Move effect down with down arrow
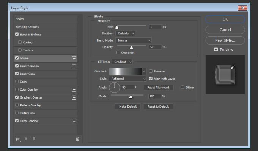Viewport: 258px width, 151px height. point(34,139)
